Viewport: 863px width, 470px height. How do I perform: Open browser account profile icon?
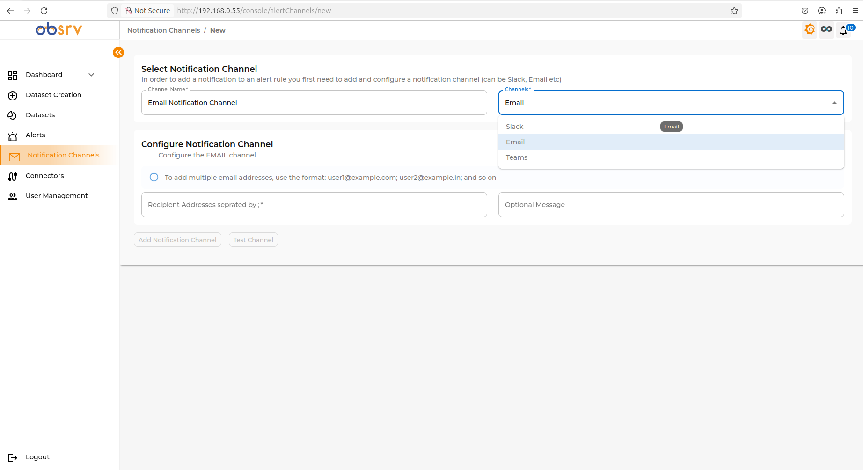pyautogui.click(x=822, y=11)
